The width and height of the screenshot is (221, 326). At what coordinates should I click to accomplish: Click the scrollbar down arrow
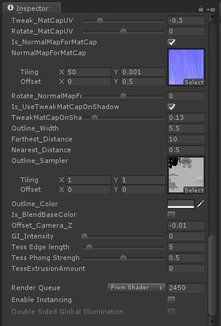(x=212, y=321)
